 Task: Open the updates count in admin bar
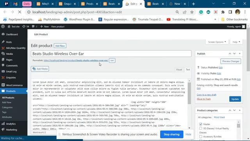(26, 27)
